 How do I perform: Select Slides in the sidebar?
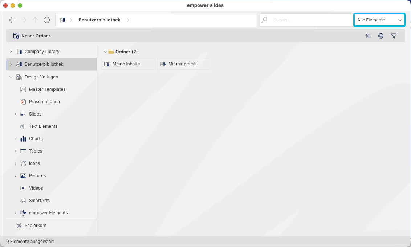(35, 114)
